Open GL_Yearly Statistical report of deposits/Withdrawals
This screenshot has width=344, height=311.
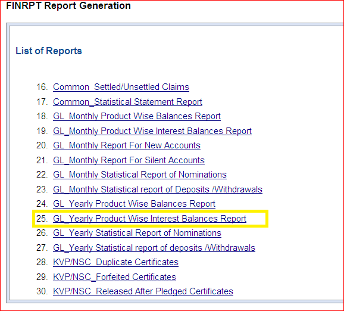point(154,248)
